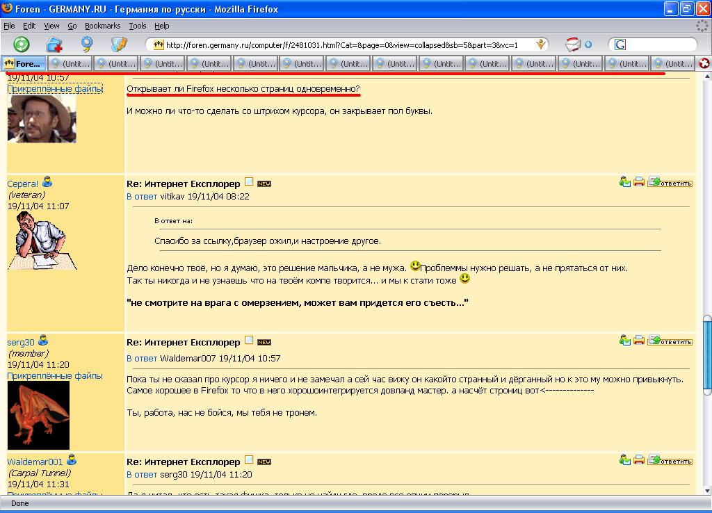Click the activity throbber beside the menu bar
The width and height of the screenshot is (712, 513).
(x=702, y=26)
